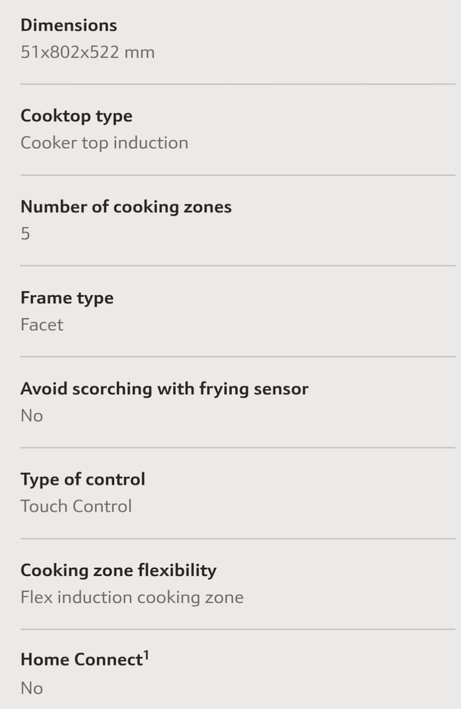Click Number of cooking zones heading

126,207
